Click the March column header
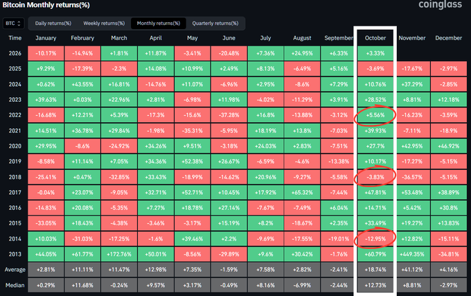 [x=119, y=38]
